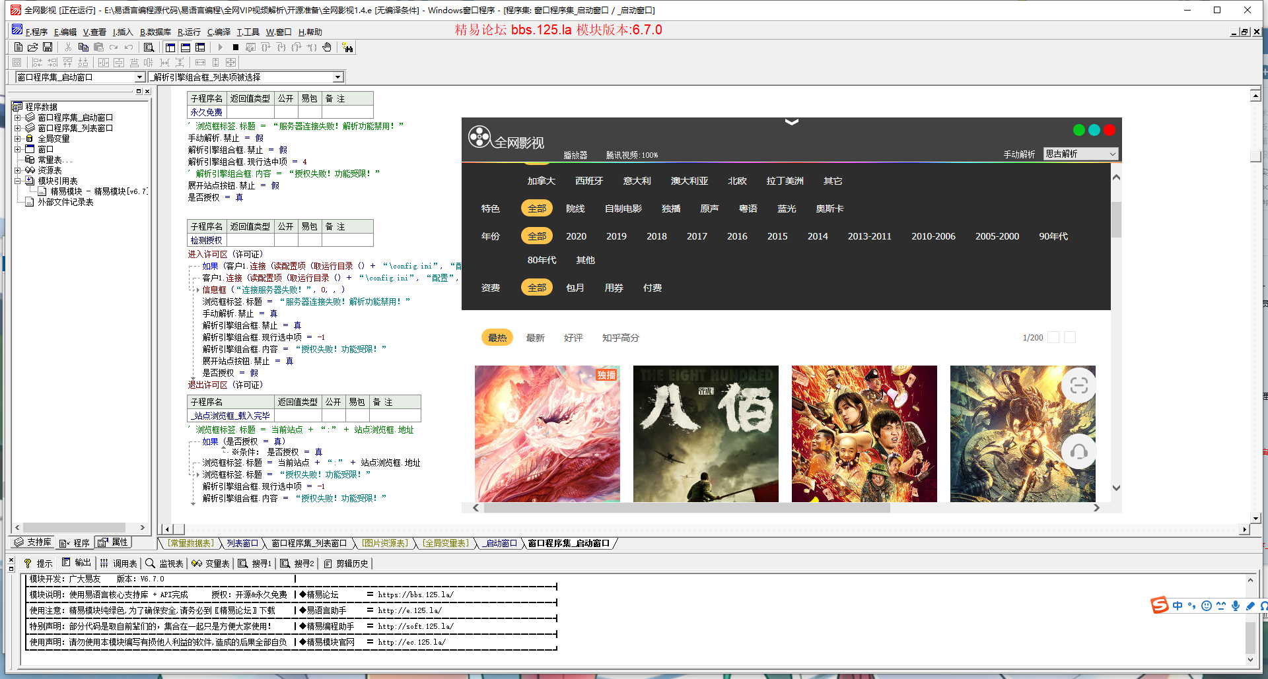Toggle the bottom status panel view button
Image resolution: width=1268 pixels, height=679 pixels.
(x=186, y=48)
